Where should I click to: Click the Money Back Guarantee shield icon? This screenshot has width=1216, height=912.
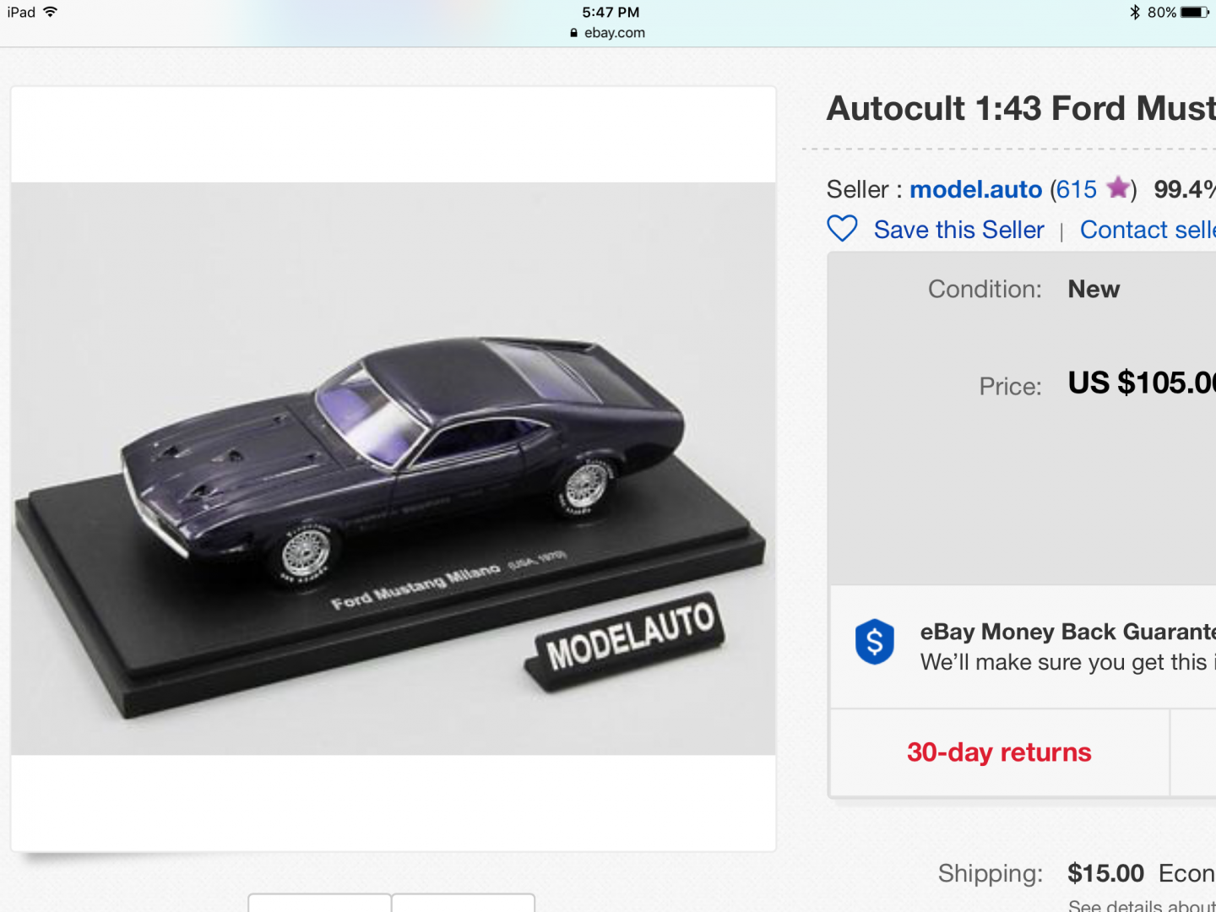point(874,642)
